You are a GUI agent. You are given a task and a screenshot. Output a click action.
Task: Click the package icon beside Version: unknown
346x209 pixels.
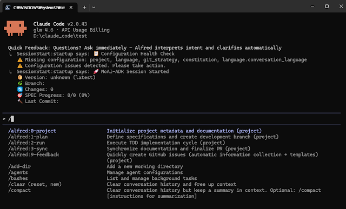(x=20, y=77)
